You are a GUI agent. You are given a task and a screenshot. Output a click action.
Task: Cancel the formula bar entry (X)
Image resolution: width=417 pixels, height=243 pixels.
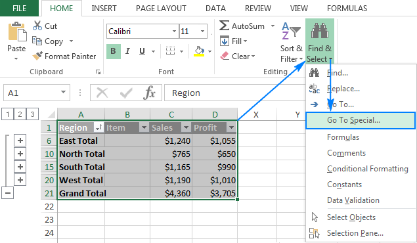point(102,93)
